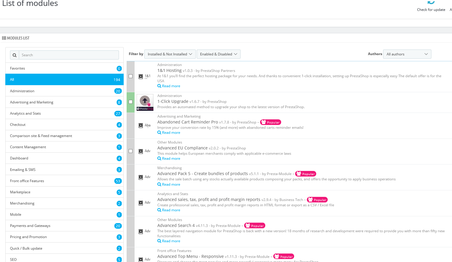Click Popular badge on Advanced Pack 5
452x262 pixels.
tap(306, 174)
